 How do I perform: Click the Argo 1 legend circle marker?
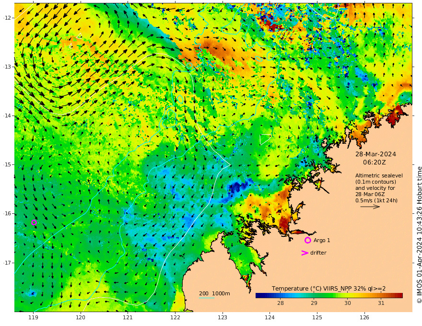tap(307, 240)
